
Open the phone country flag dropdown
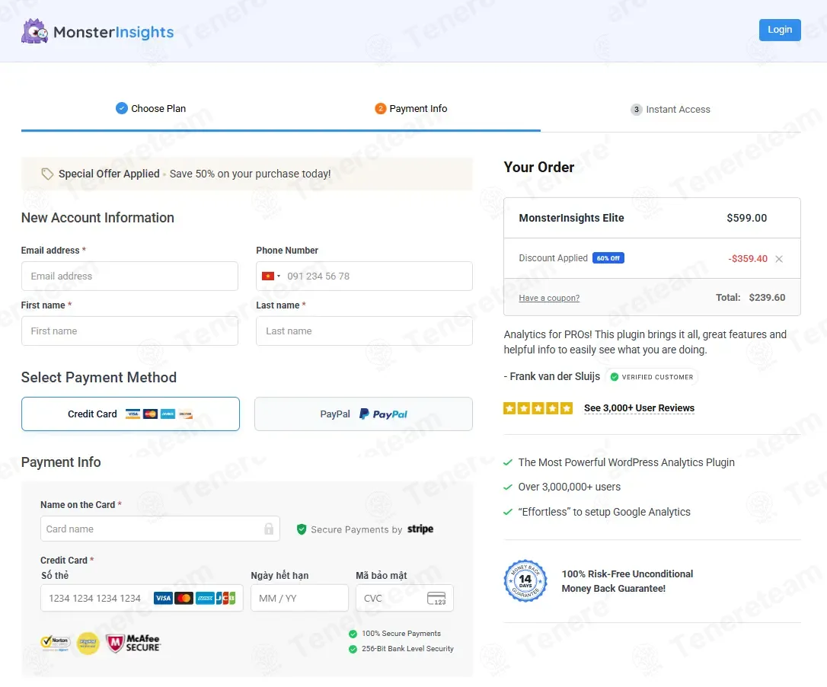271,276
